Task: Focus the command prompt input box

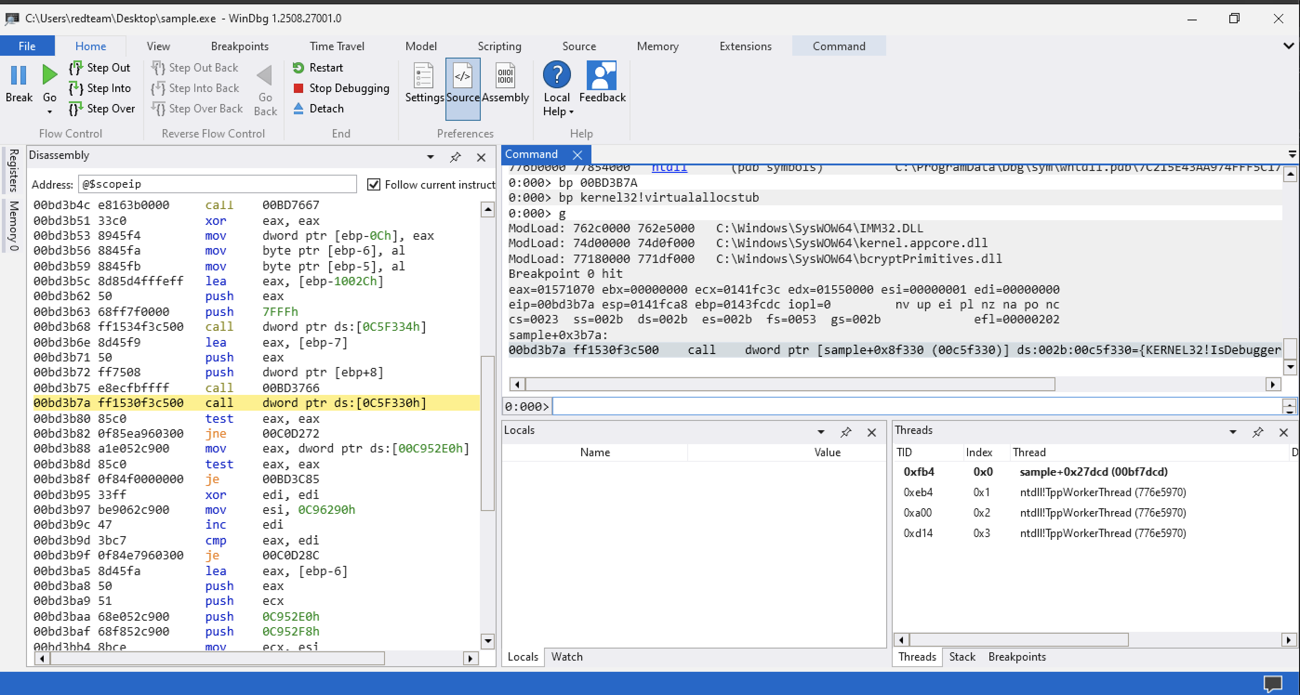Action: [x=916, y=407]
